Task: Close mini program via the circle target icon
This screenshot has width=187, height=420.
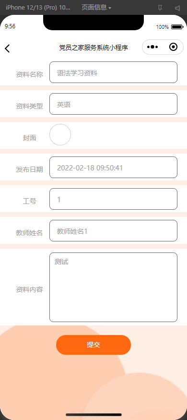Action: 174,47
